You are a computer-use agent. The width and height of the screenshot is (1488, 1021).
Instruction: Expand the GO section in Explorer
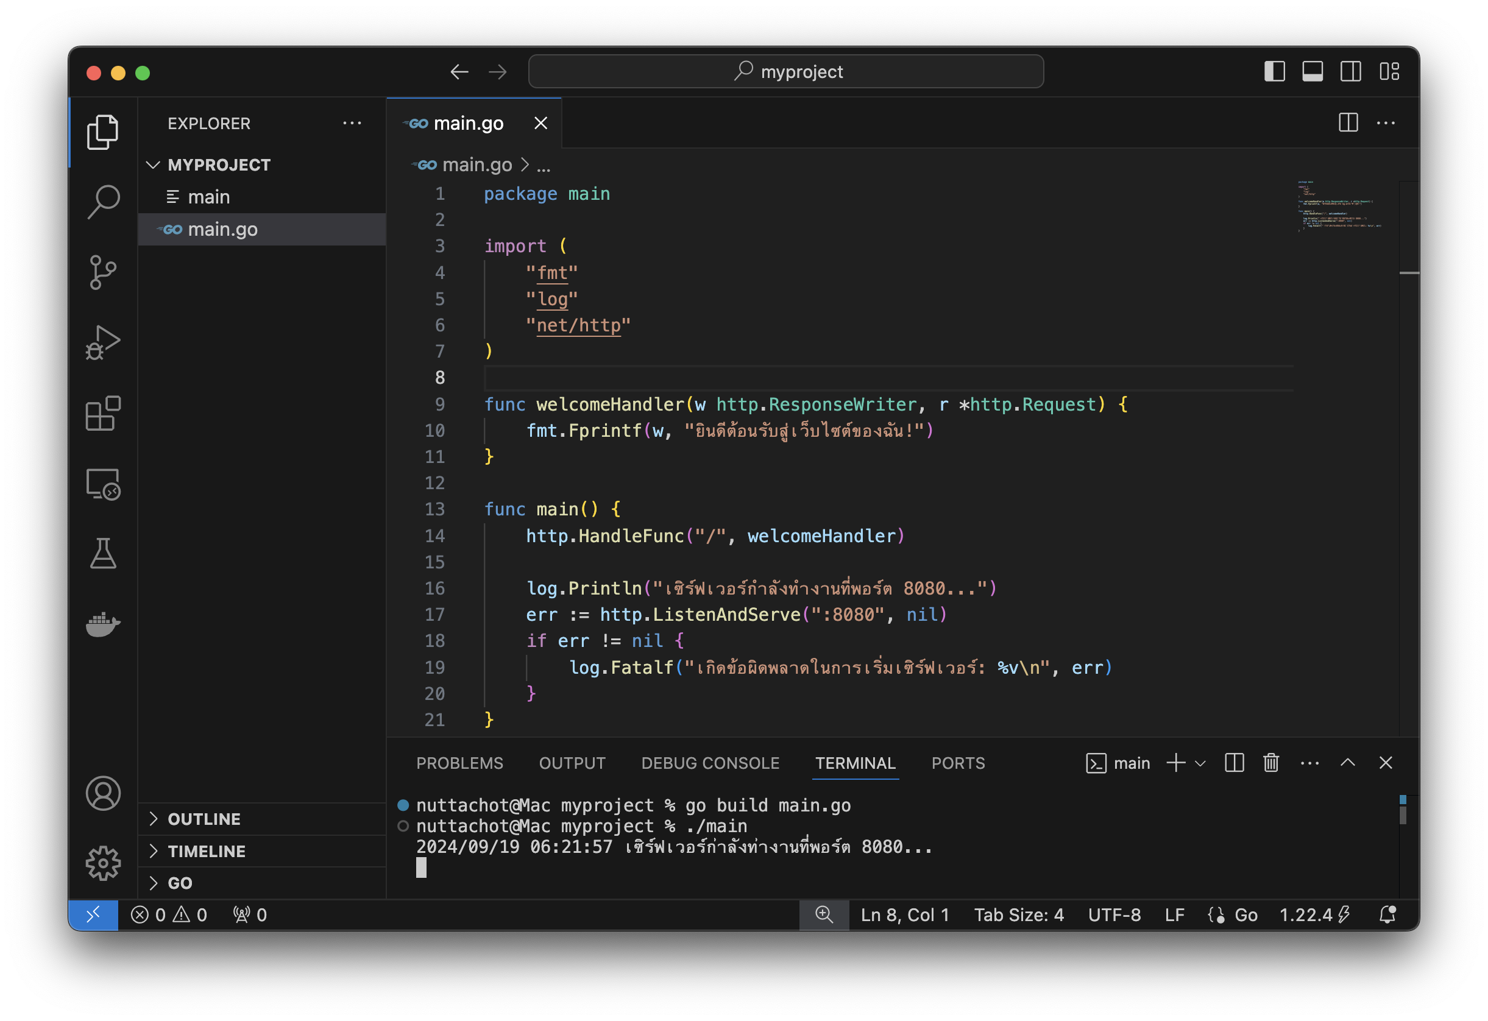179,882
